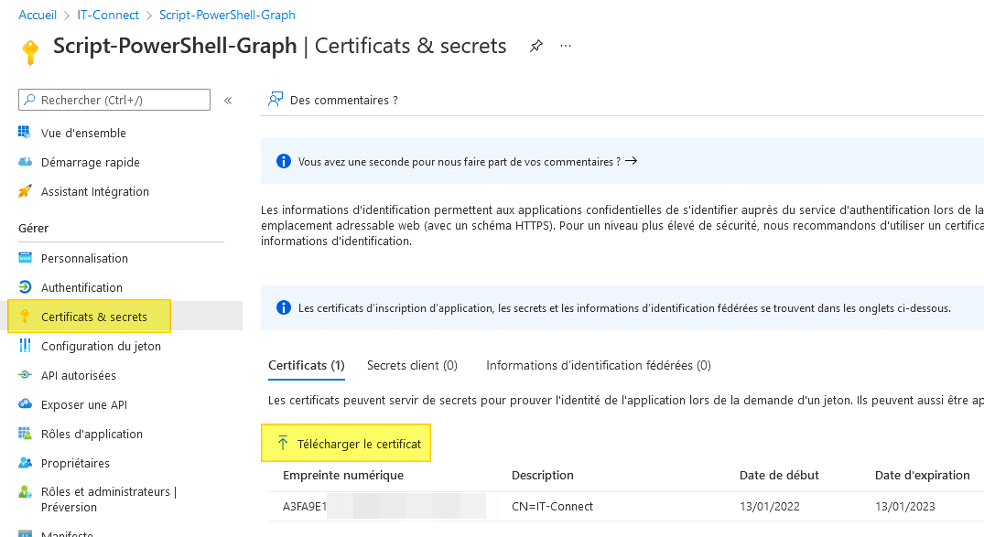Viewport: 984px width, 537px height.
Task: Open Configuration du jeton
Action: pos(100,346)
